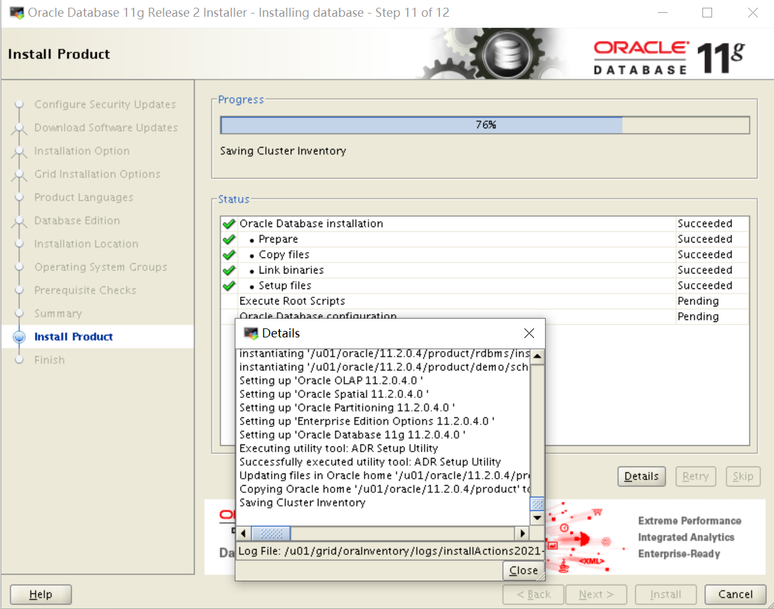Click the vertical scrollbar thumb in Details
This screenshot has width=774, height=609.
(537, 504)
